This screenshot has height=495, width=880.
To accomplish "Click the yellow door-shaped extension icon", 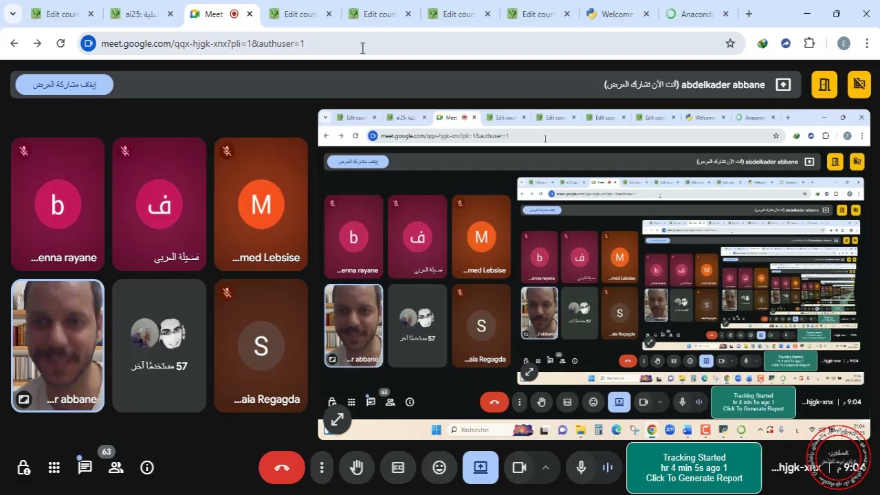I will (824, 85).
